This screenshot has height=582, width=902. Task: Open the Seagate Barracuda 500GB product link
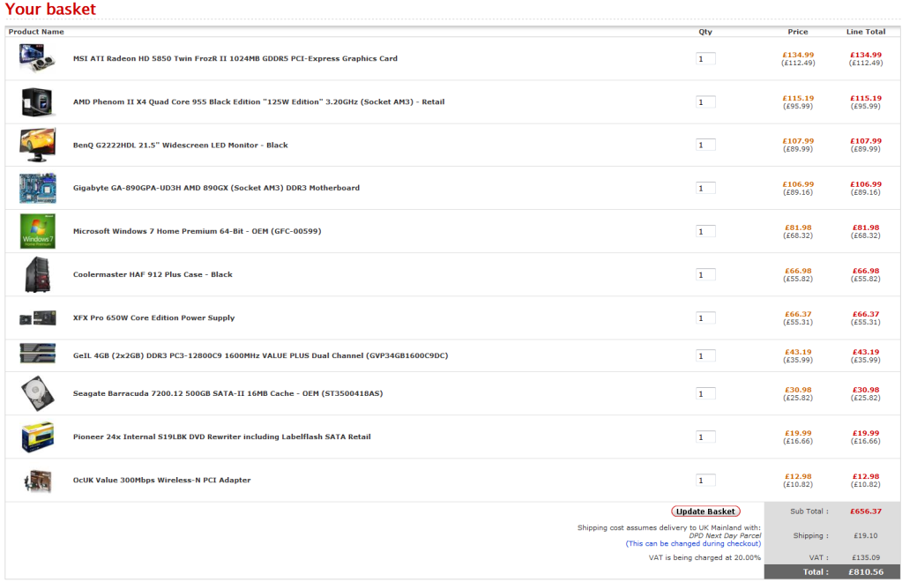(x=227, y=393)
